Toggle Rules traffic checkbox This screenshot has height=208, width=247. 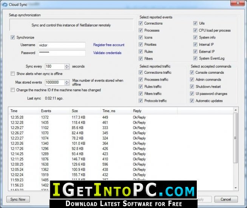(140, 87)
